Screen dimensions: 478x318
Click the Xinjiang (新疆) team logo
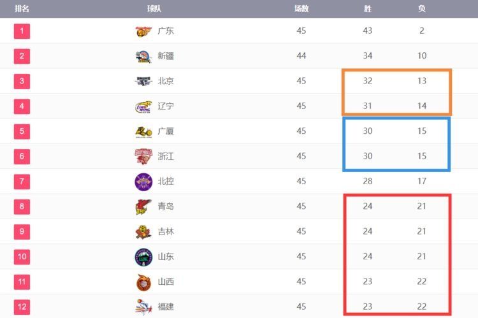click(143, 56)
